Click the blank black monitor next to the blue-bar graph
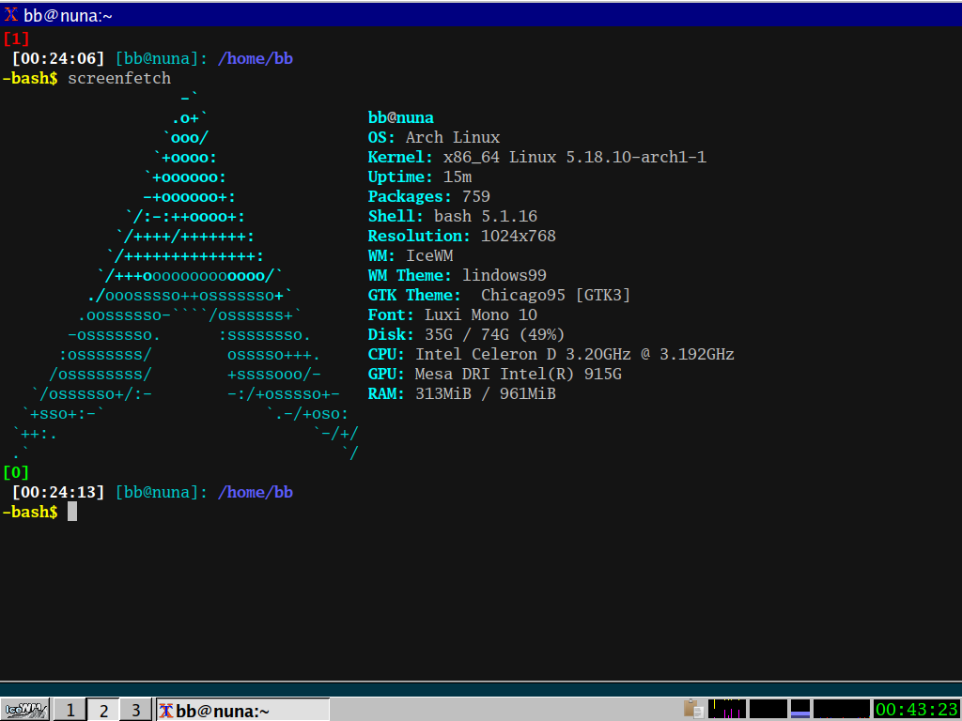Viewport: 962px width, 721px height. [768, 709]
